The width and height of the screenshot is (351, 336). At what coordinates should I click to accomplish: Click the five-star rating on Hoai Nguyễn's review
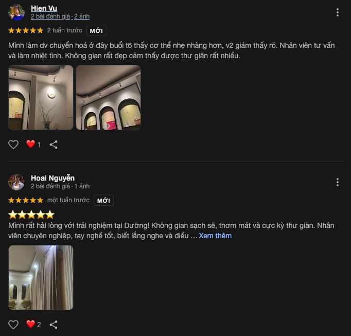26,200
